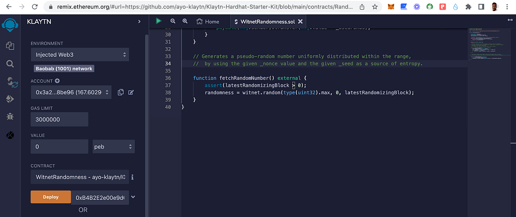Click the code minimap on the right
Screen dimensions: 516x217
[x=489, y=44]
